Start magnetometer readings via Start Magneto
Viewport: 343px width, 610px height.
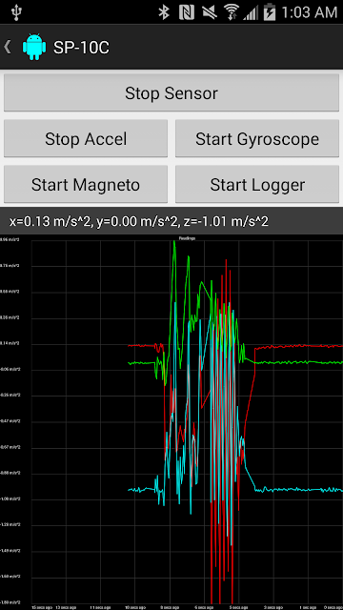(86, 185)
